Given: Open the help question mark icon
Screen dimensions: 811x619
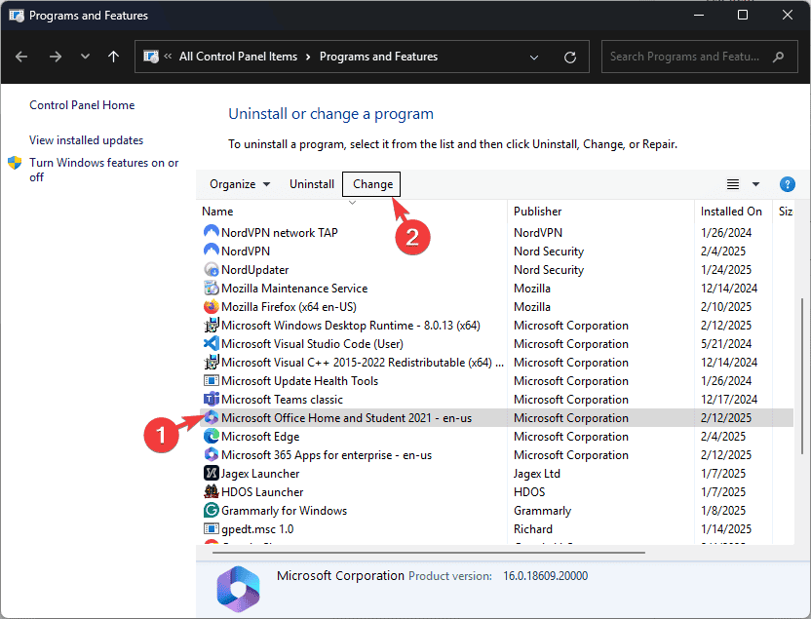Looking at the screenshot, I should point(787,184).
